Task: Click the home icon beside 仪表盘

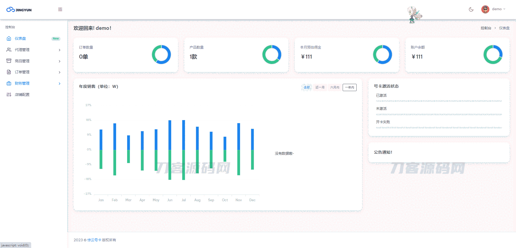Action: [x=9, y=38]
